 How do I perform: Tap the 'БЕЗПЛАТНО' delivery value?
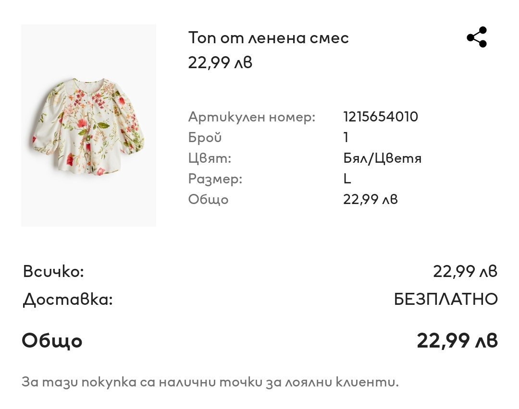(x=445, y=300)
